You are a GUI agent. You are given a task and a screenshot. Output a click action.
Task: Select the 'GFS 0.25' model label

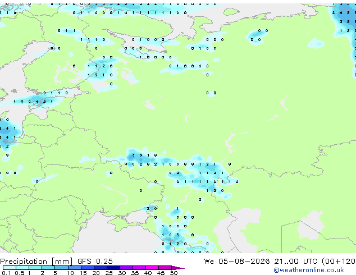tap(95, 262)
